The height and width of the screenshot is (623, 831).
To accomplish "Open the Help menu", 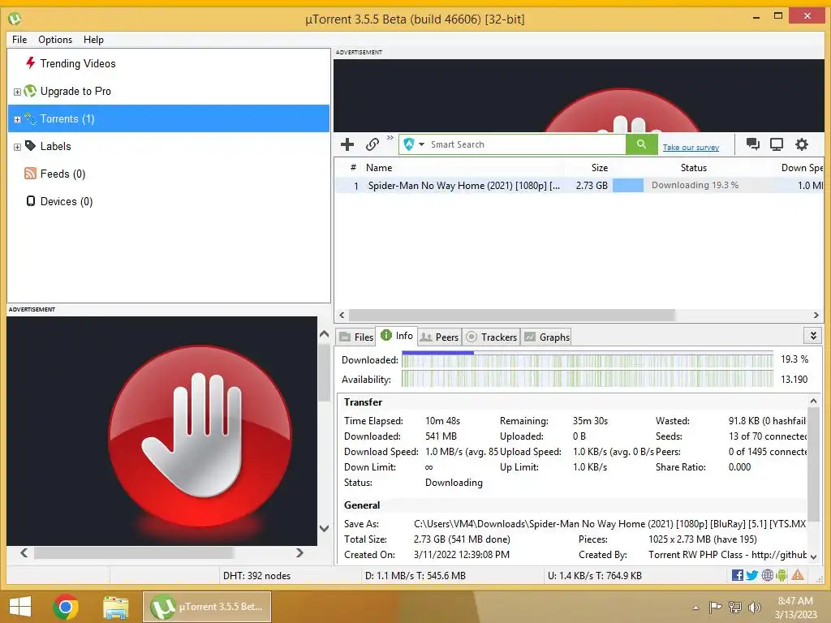I will (93, 40).
